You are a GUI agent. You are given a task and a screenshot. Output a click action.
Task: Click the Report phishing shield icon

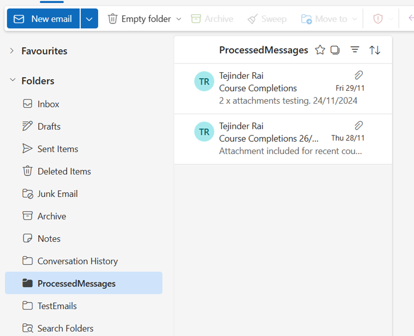[378, 19]
